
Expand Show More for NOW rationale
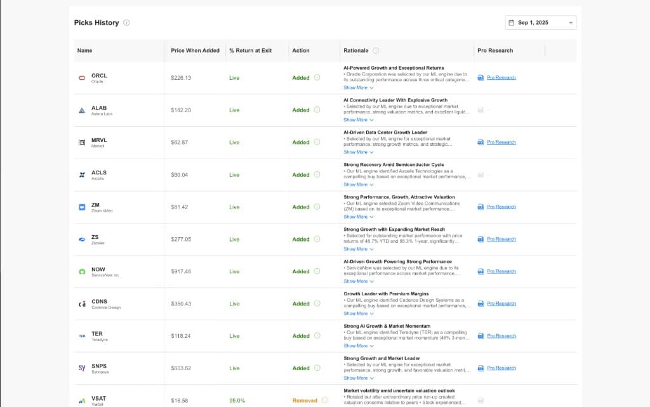[359, 281]
